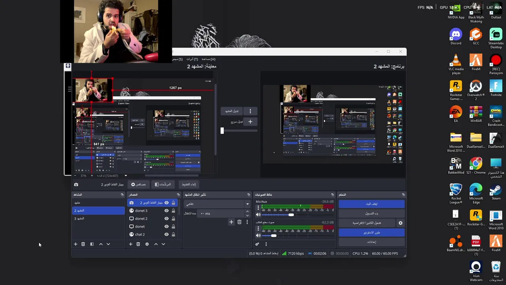Zoom out preview with minus icon
Screen dimensions: 506x285
tap(76, 175)
